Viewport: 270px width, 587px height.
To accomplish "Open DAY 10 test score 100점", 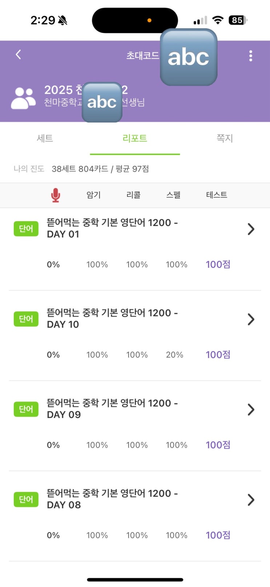I will click(x=218, y=355).
